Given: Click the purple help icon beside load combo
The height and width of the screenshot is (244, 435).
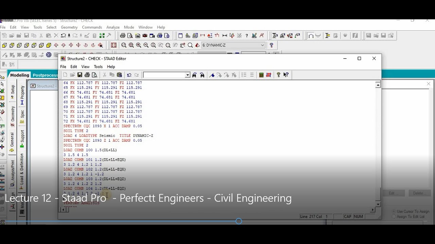Looking at the screenshot, I should 272,45.
